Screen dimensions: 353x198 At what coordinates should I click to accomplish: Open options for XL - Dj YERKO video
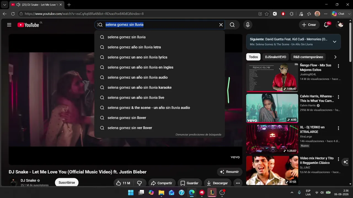338,128
